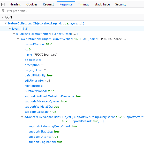Select the currentVersion property row
Image resolution: width=144 pixels, height=145 pixels.
pyautogui.click(x=72, y=44)
